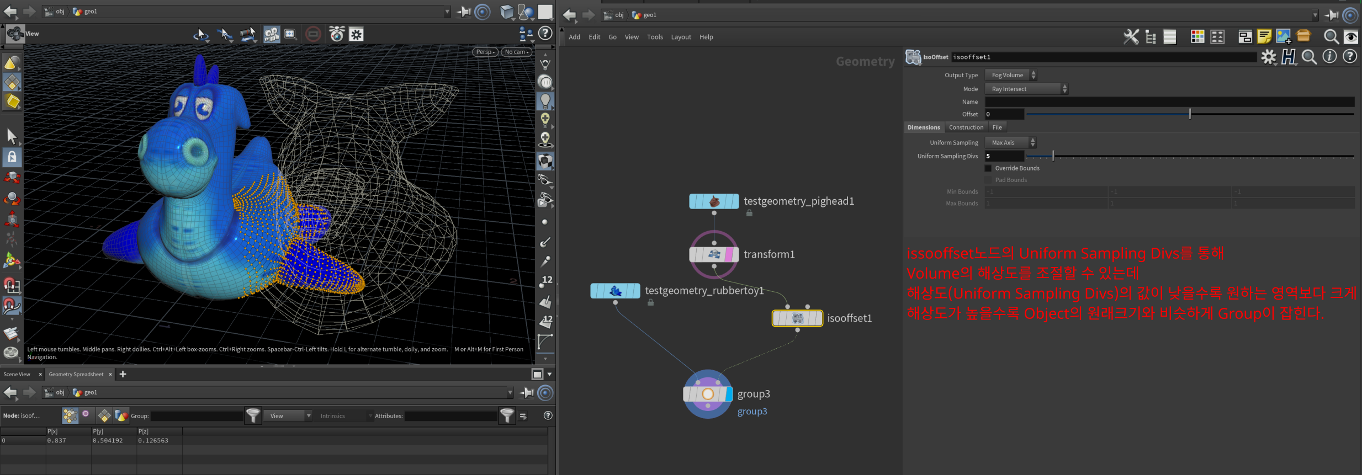The height and width of the screenshot is (475, 1362).
Task: Open isooffset node help question icon
Action: coord(1350,56)
